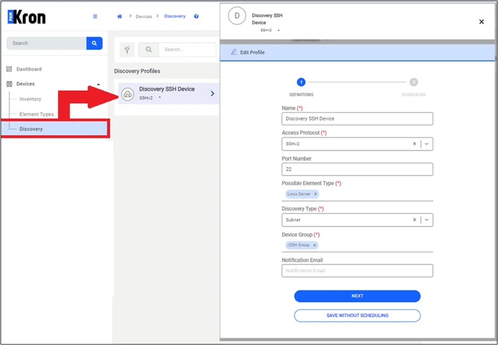Open the Access Protocol dropdown arrow

pyautogui.click(x=427, y=144)
